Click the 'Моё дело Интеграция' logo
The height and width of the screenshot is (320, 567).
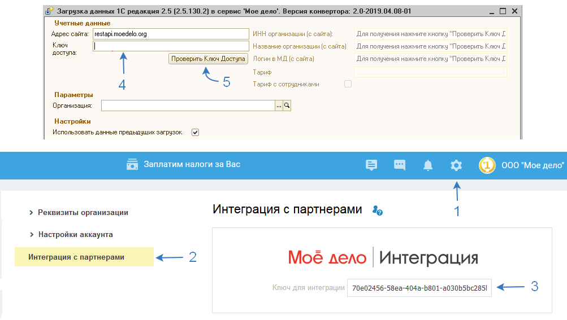click(383, 257)
